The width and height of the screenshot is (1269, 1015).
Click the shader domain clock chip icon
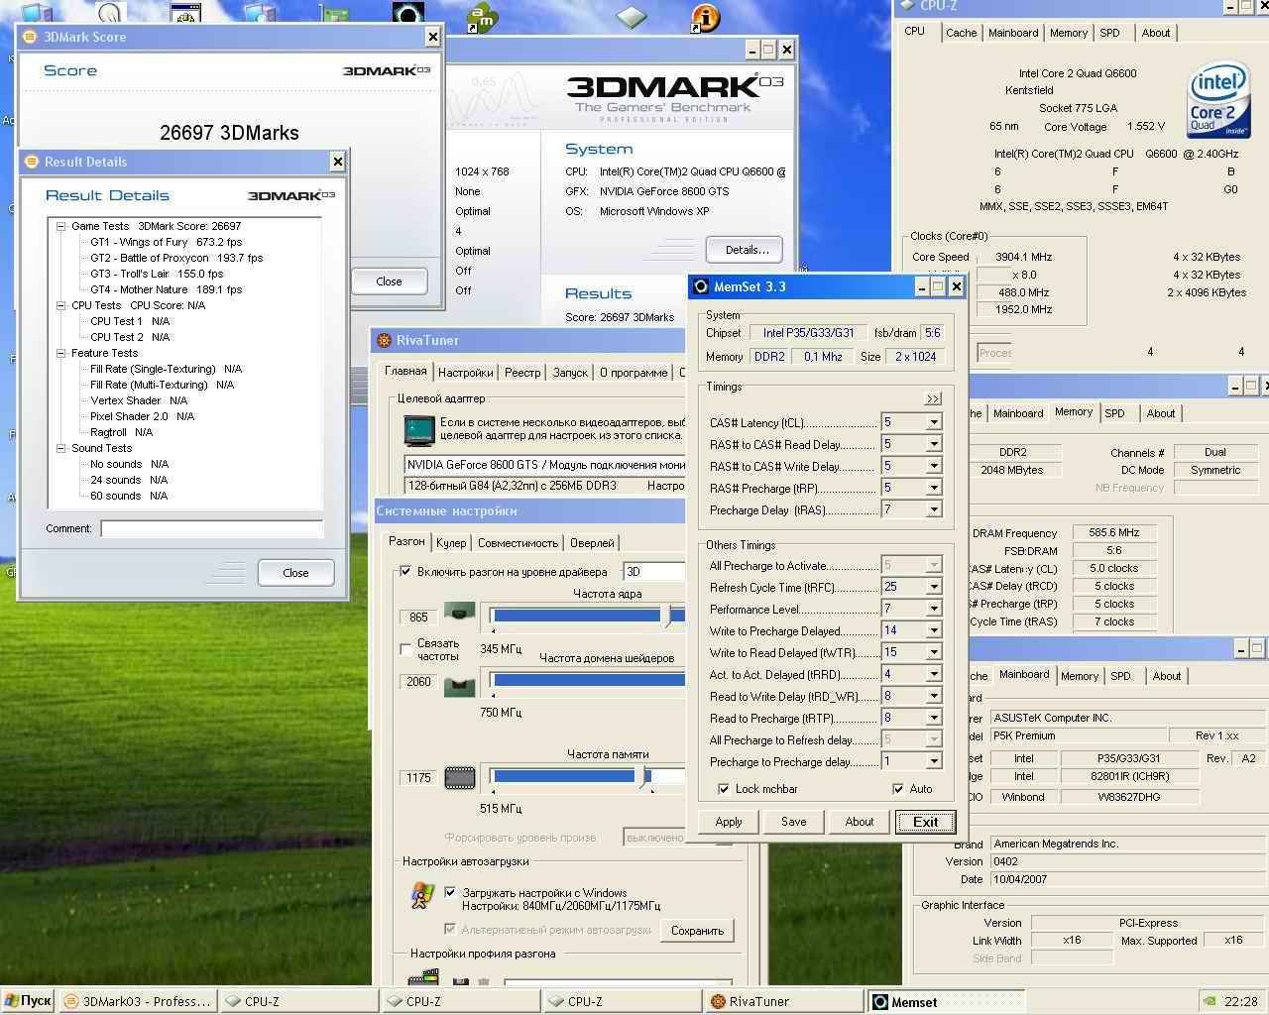pos(459,685)
